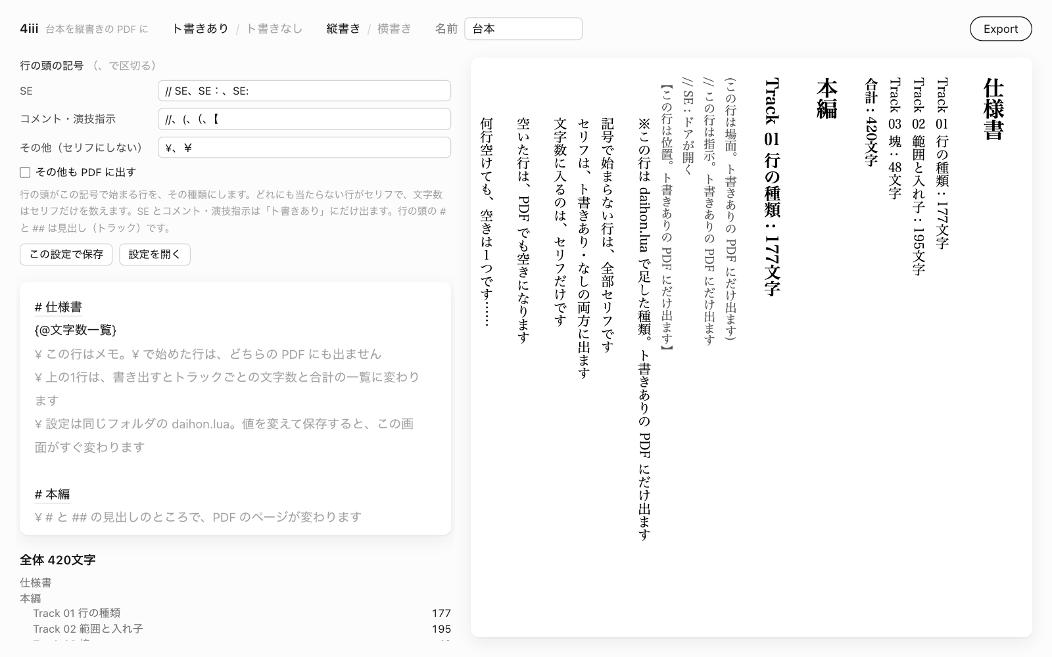The image size is (1052, 657).
Task: Click Track 01 行の種類:177文字 preview heading
Action: coord(771,187)
